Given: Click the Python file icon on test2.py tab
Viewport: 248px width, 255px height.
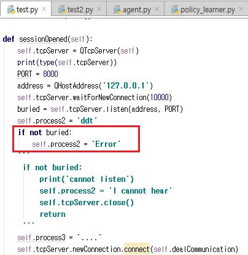Looking at the screenshot, I should pyautogui.click(x=62, y=9).
